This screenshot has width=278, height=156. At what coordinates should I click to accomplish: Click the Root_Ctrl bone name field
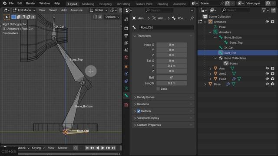click(166, 27)
